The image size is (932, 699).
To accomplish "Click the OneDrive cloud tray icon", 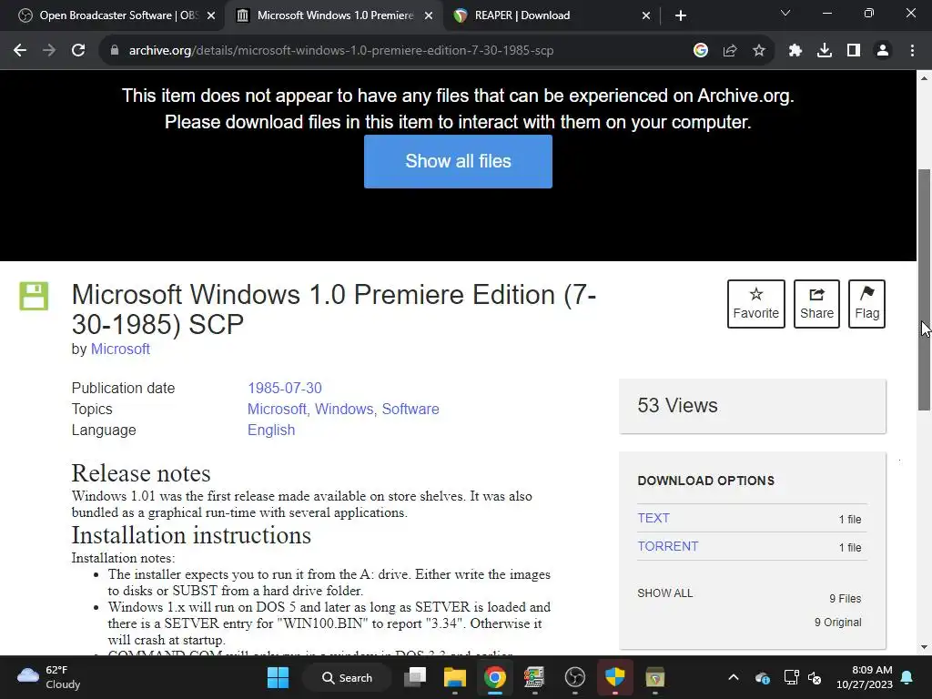I will [763, 677].
